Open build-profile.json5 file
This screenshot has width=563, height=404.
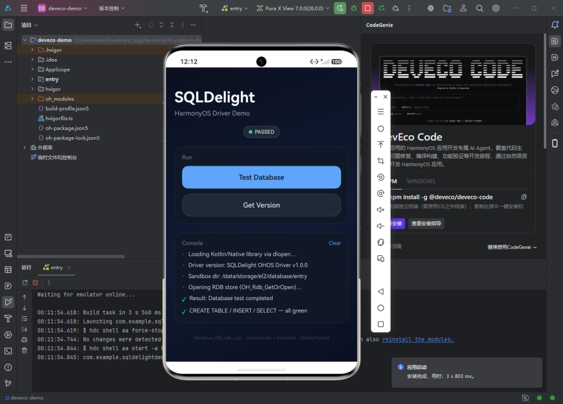coord(67,109)
